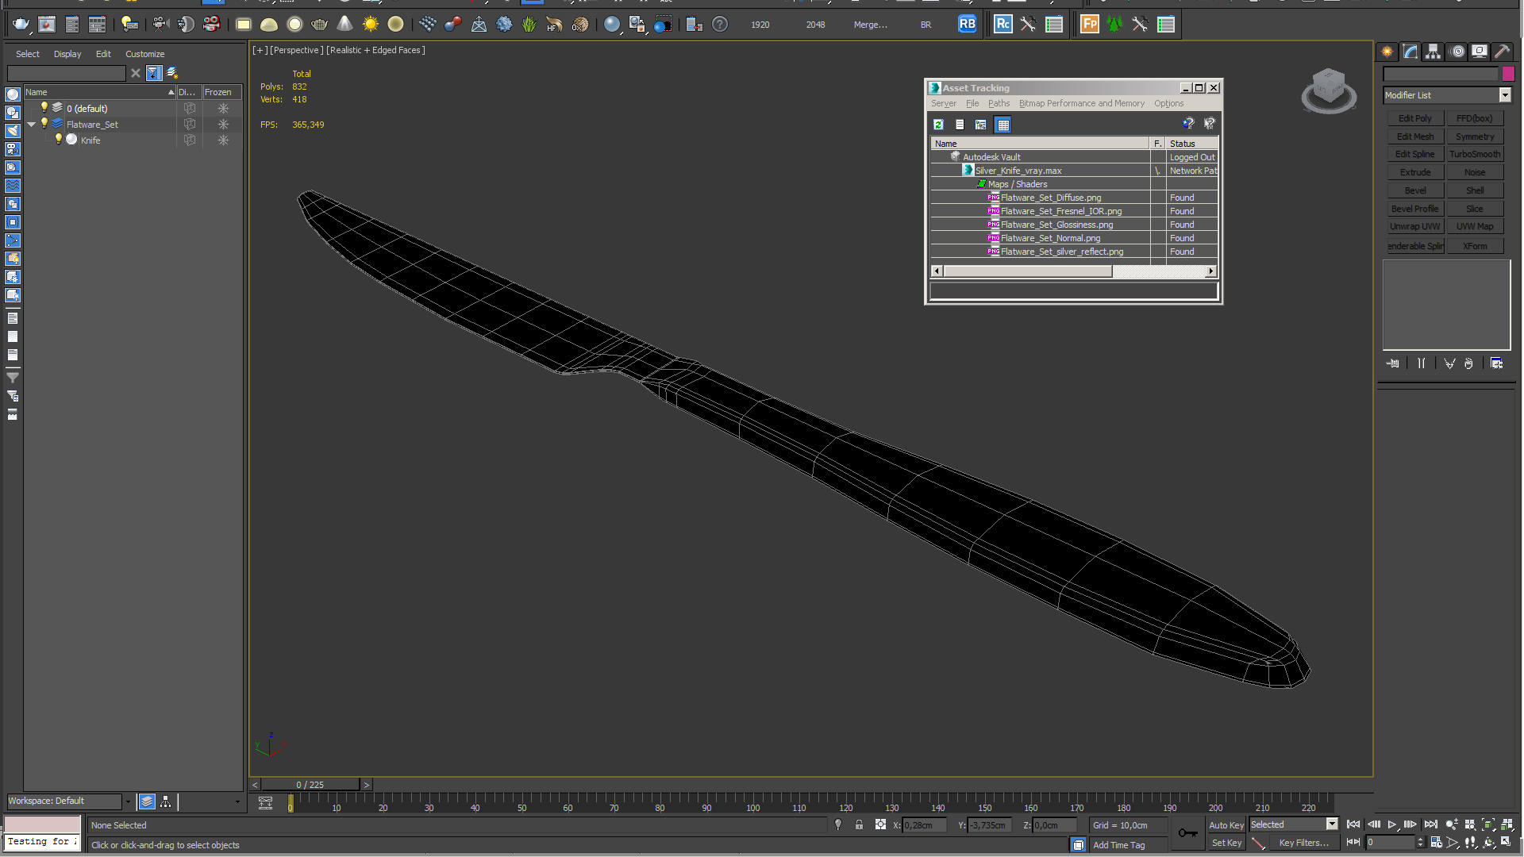The width and height of the screenshot is (1524, 857).
Task: Open Bitmap Performance and Memory menu
Action: (1082, 104)
